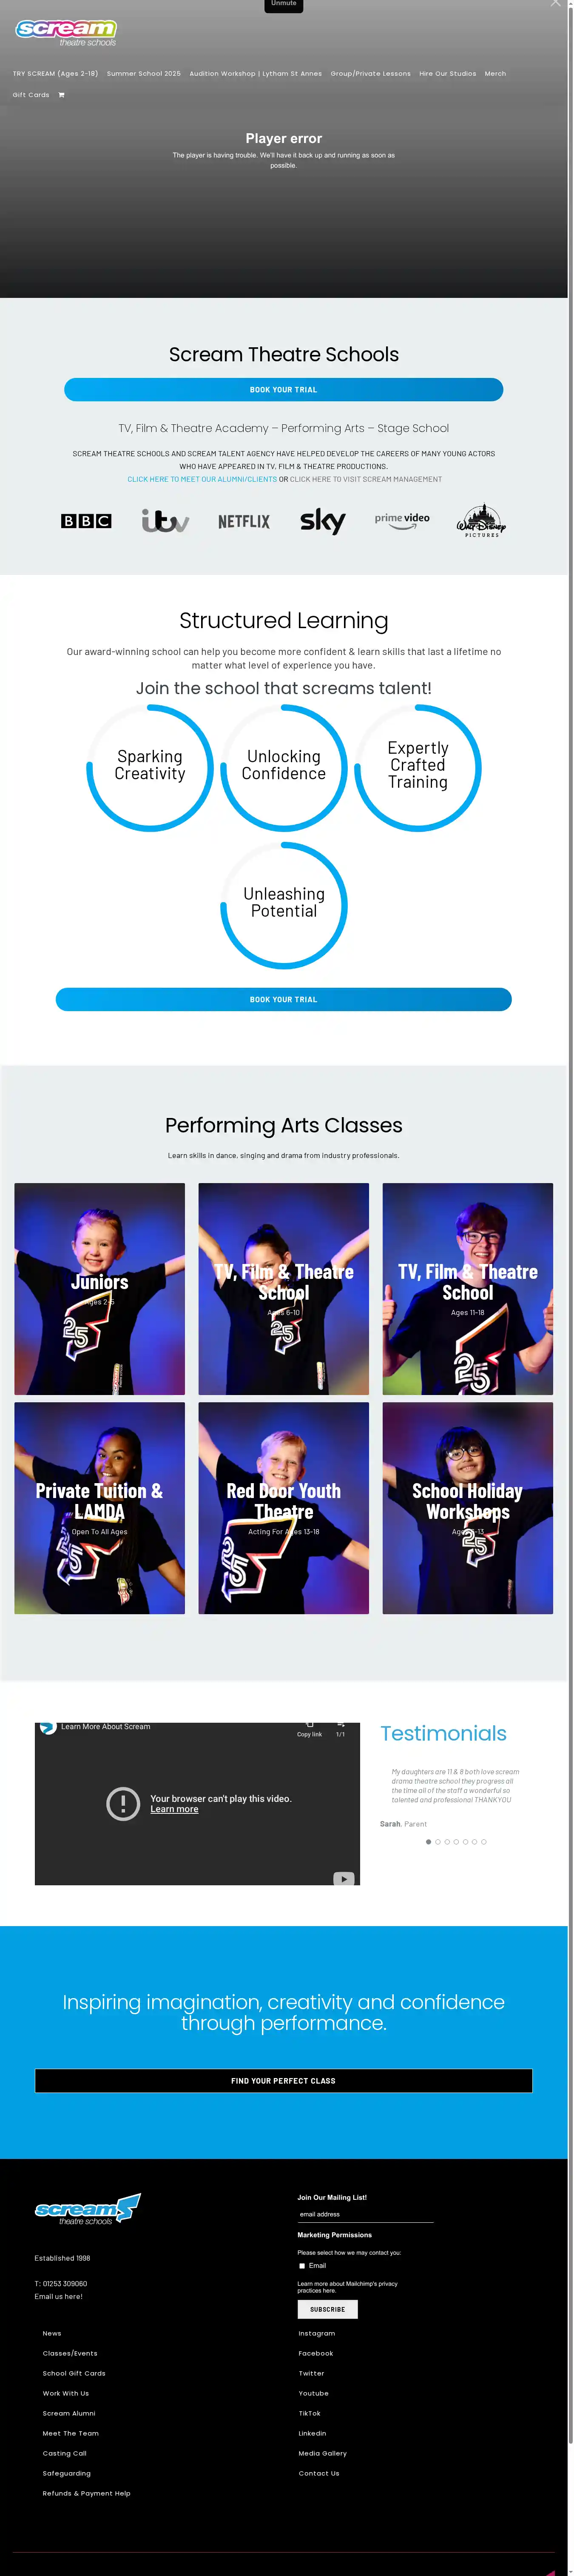Open Group/Private Lessons menu item
Image resolution: width=574 pixels, height=2576 pixels.
[x=370, y=74]
